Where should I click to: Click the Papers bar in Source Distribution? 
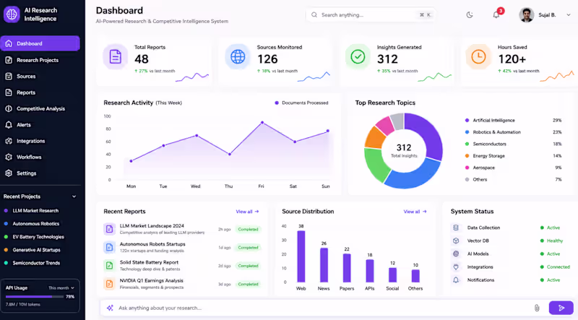click(x=347, y=268)
